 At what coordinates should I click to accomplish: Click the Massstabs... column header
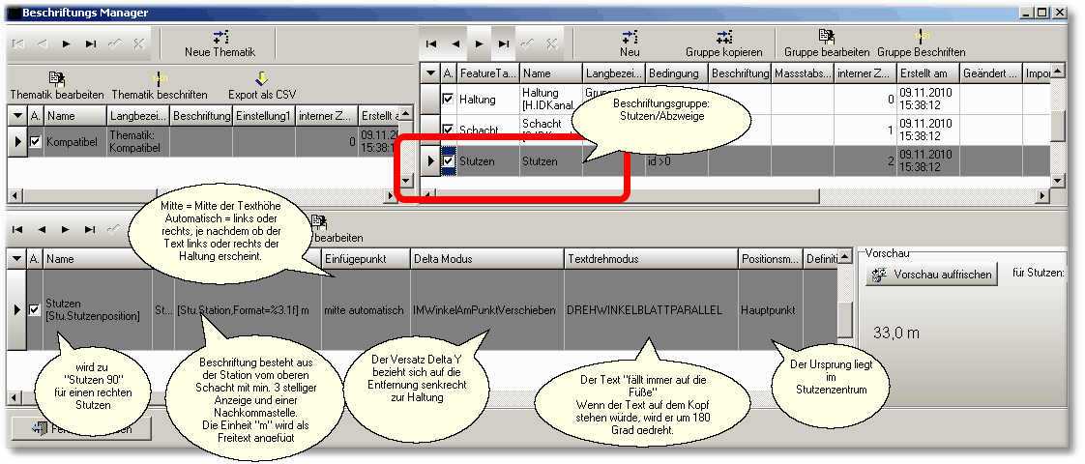[x=803, y=72]
